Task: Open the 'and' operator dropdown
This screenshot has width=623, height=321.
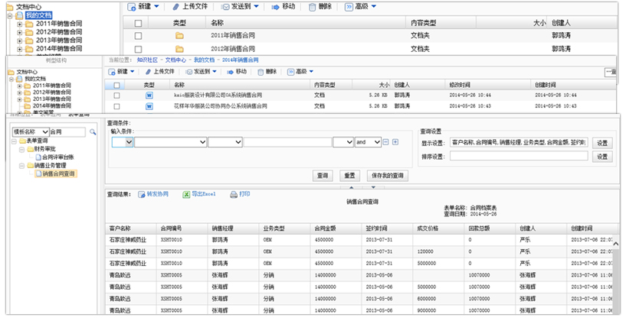Action: pyautogui.click(x=368, y=142)
